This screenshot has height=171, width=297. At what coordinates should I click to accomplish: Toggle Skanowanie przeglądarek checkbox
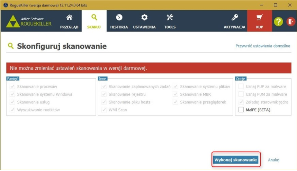175,102
